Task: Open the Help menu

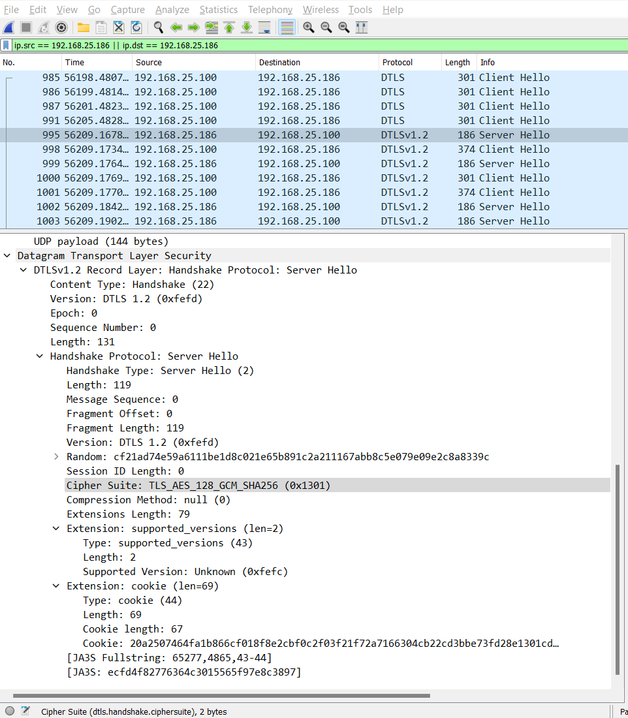Action: pos(392,10)
